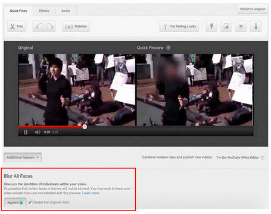Mute the video with speaker icon
The image size is (271, 214).
pyautogui.click(x=38, y=132)
